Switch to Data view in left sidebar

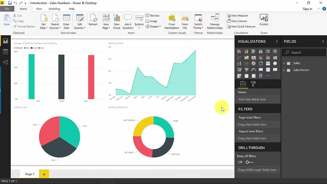coord(5,52)
